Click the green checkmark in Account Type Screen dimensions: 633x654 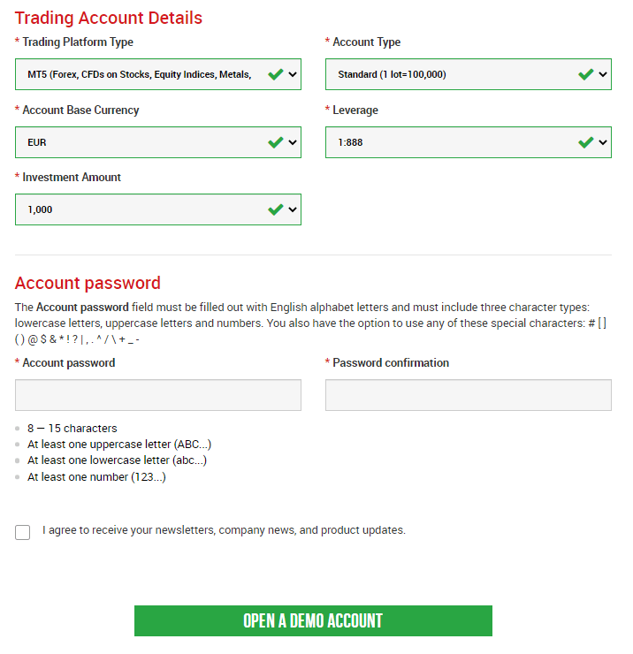(x=585, y=74)
